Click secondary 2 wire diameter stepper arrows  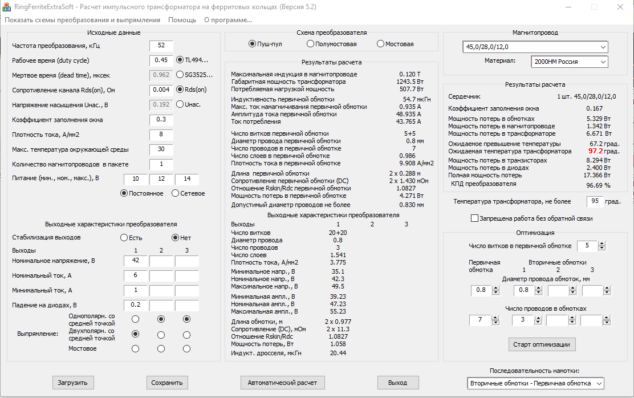pyautogui.click(x=572, y=290)
